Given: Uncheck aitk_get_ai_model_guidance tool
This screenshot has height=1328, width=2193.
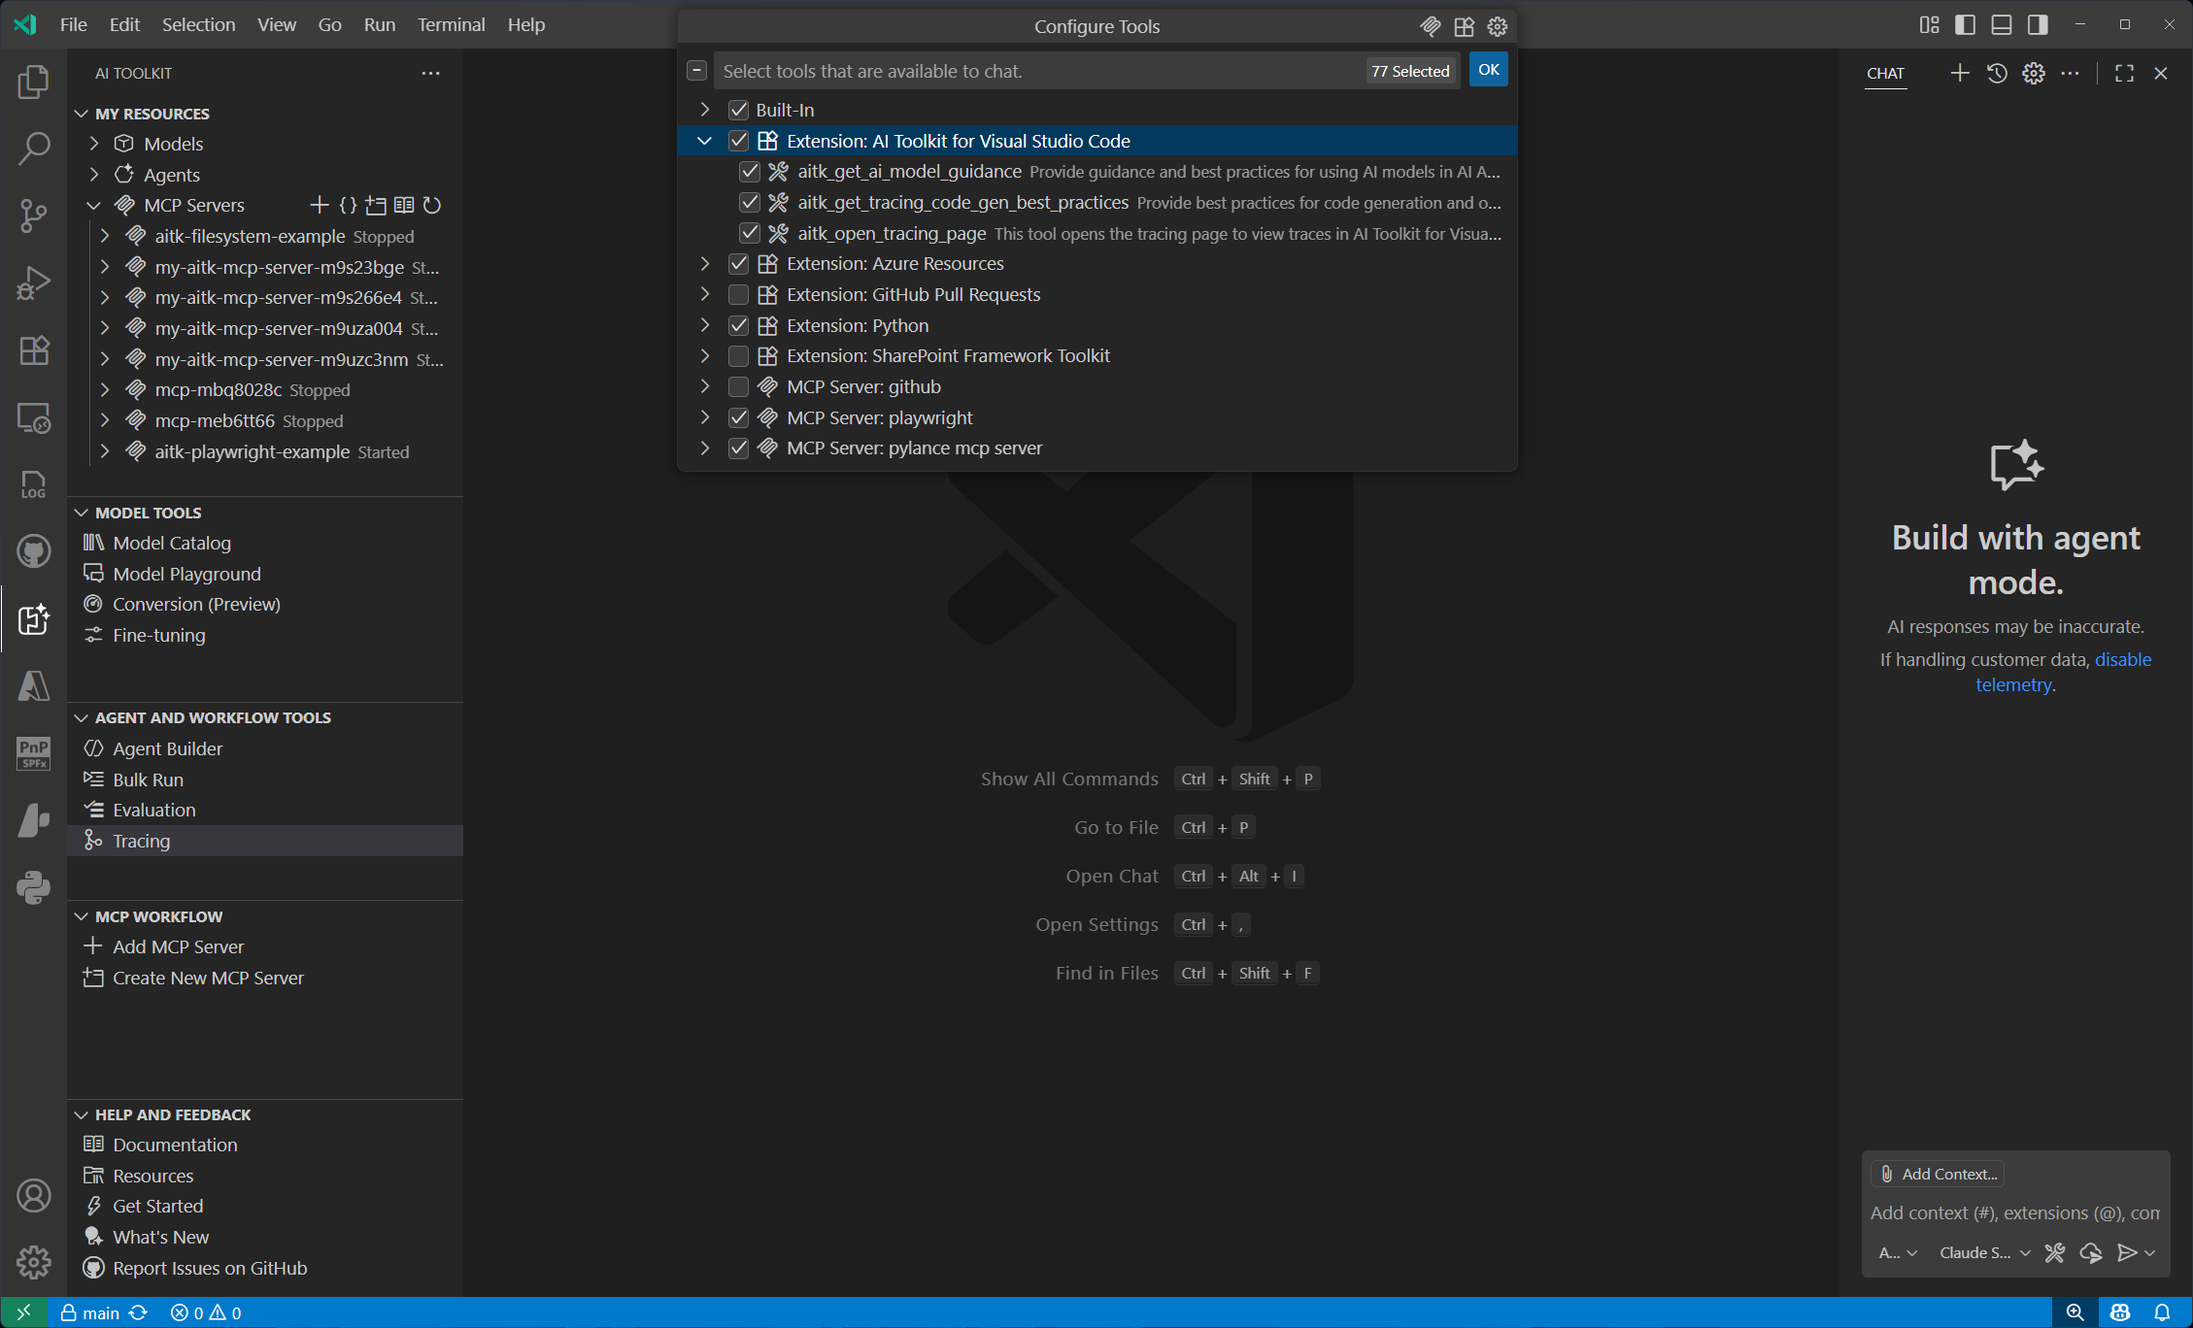Looking at the screenshot, I should [749, 172].
